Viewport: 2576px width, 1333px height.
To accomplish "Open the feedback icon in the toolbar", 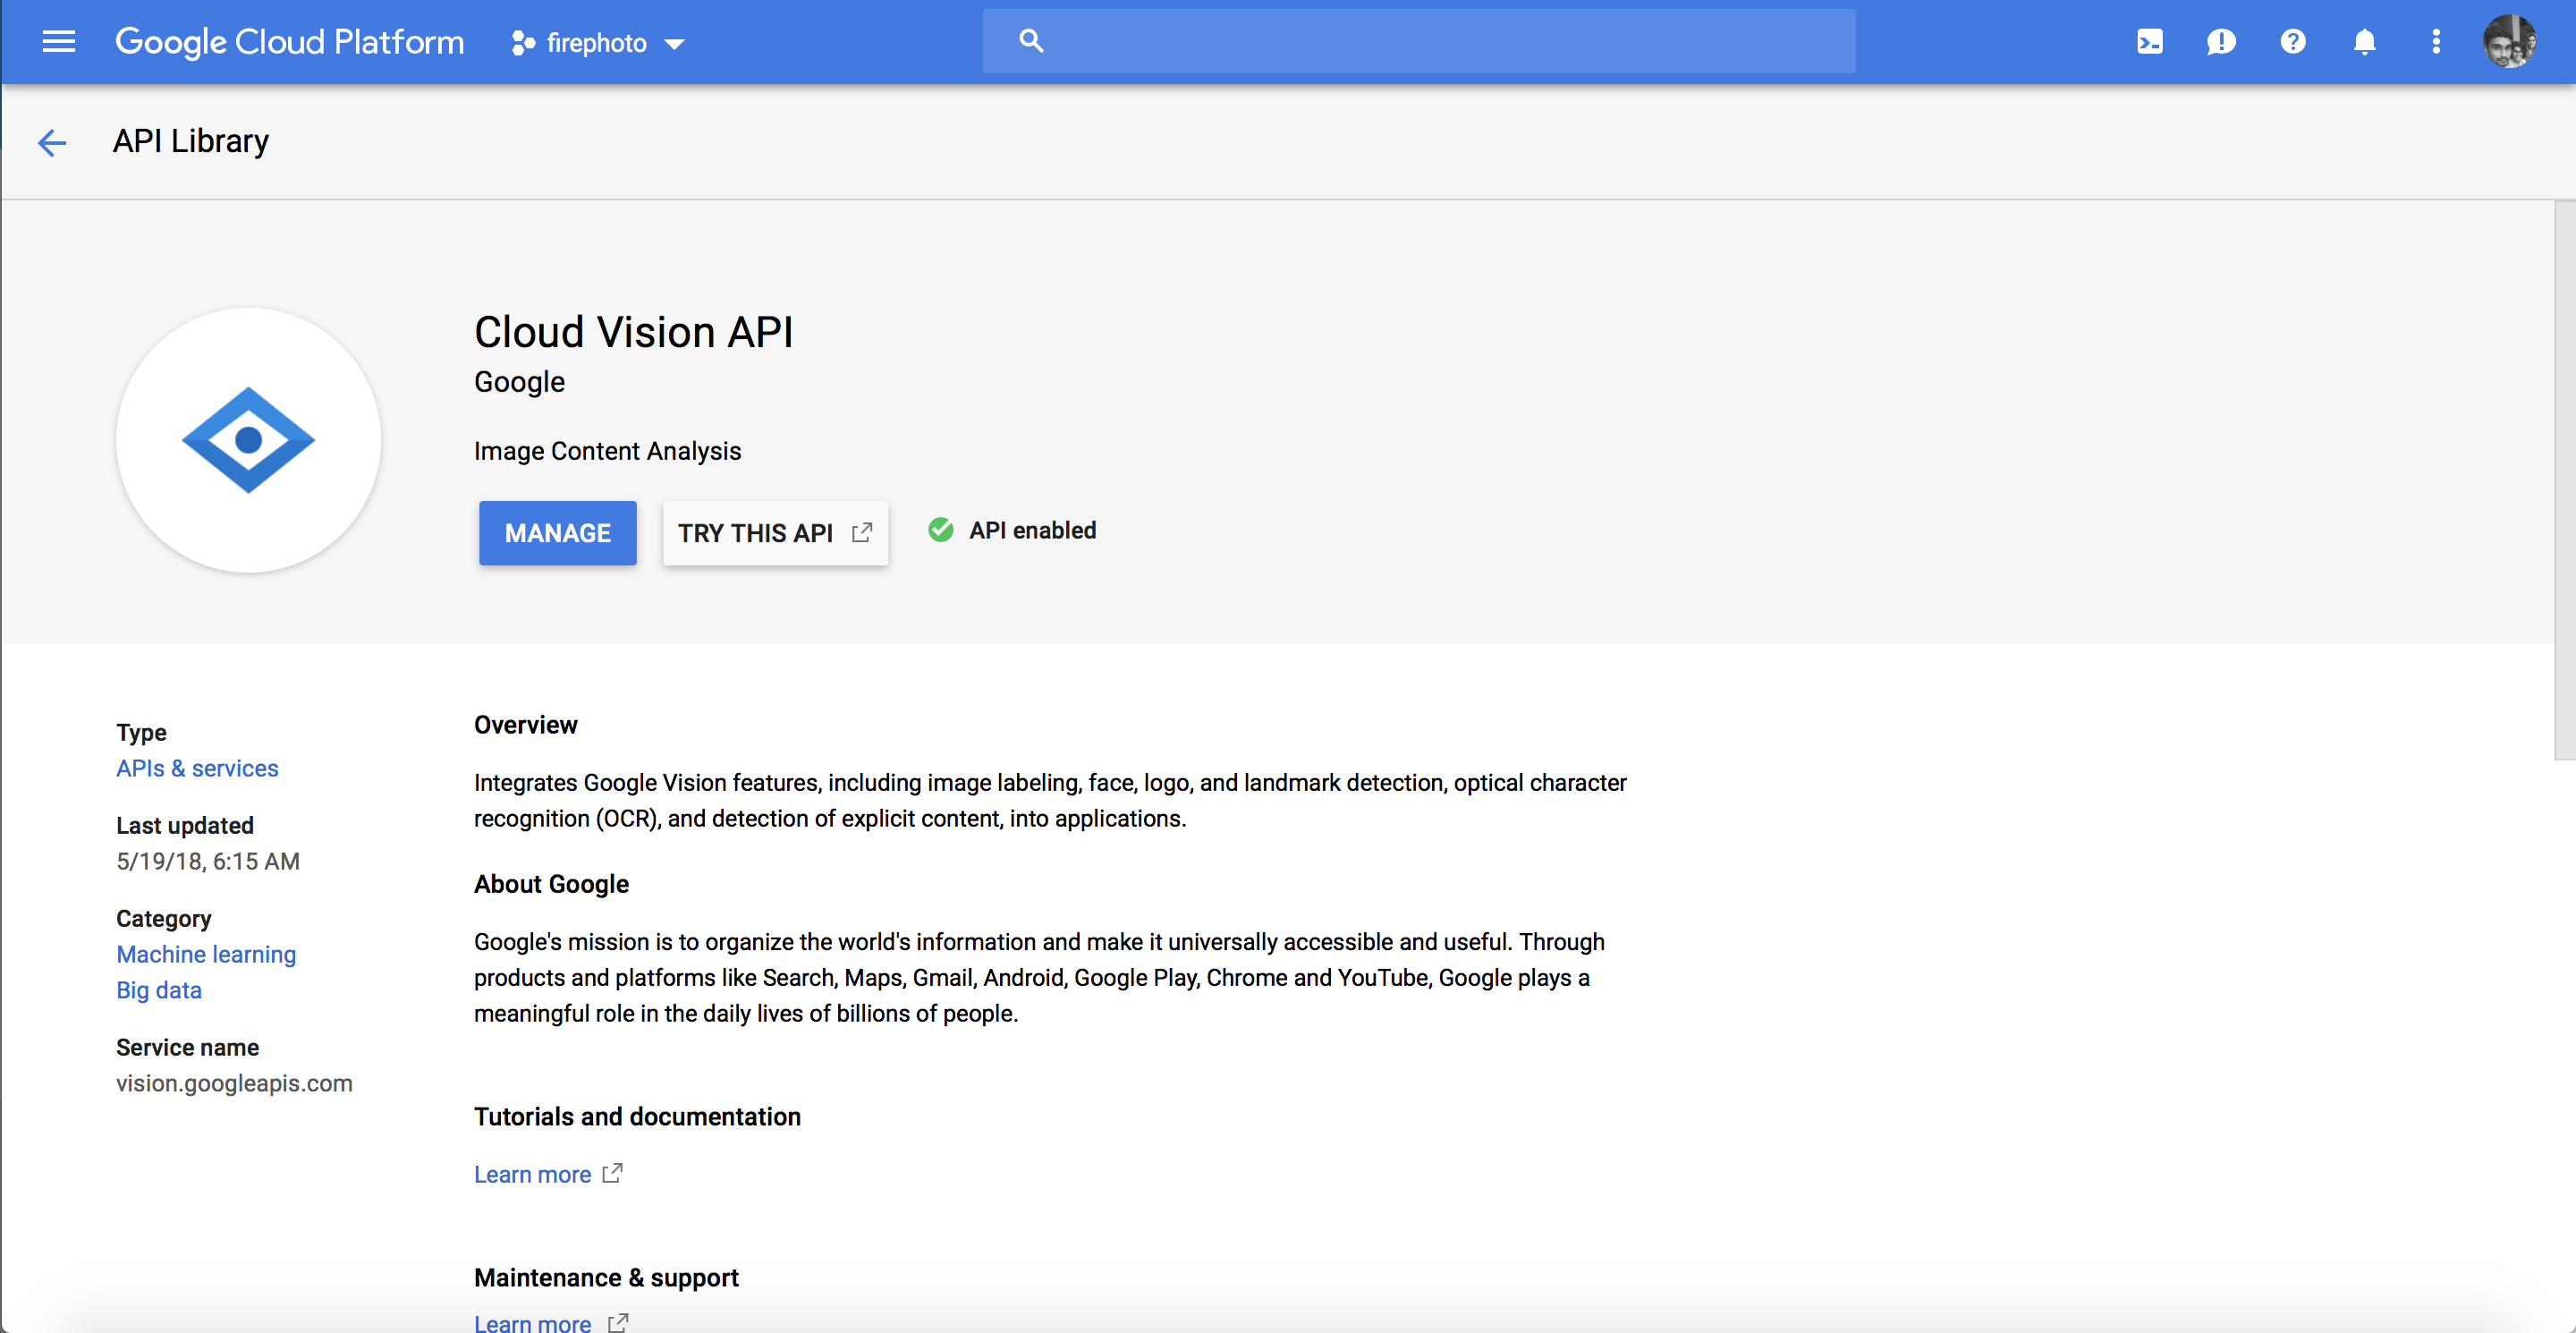I will click(2222, 42).
